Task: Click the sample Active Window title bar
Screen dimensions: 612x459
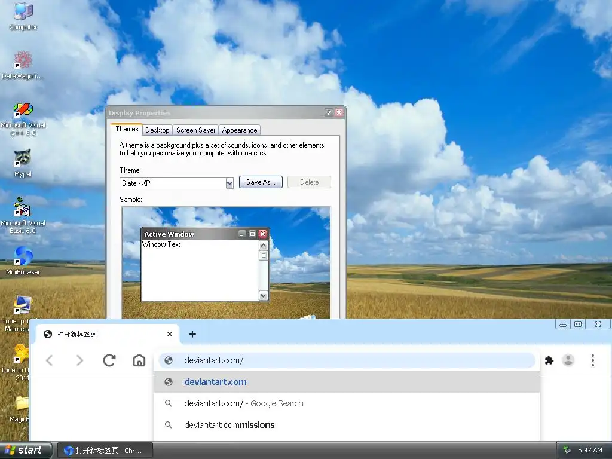Action: pyautogui.click(x=205, y=234)
